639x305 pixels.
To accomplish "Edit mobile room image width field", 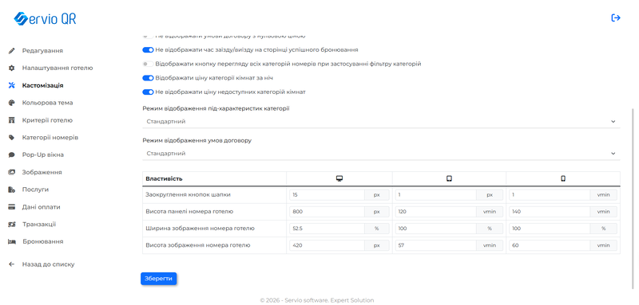I will coord(550,229).
